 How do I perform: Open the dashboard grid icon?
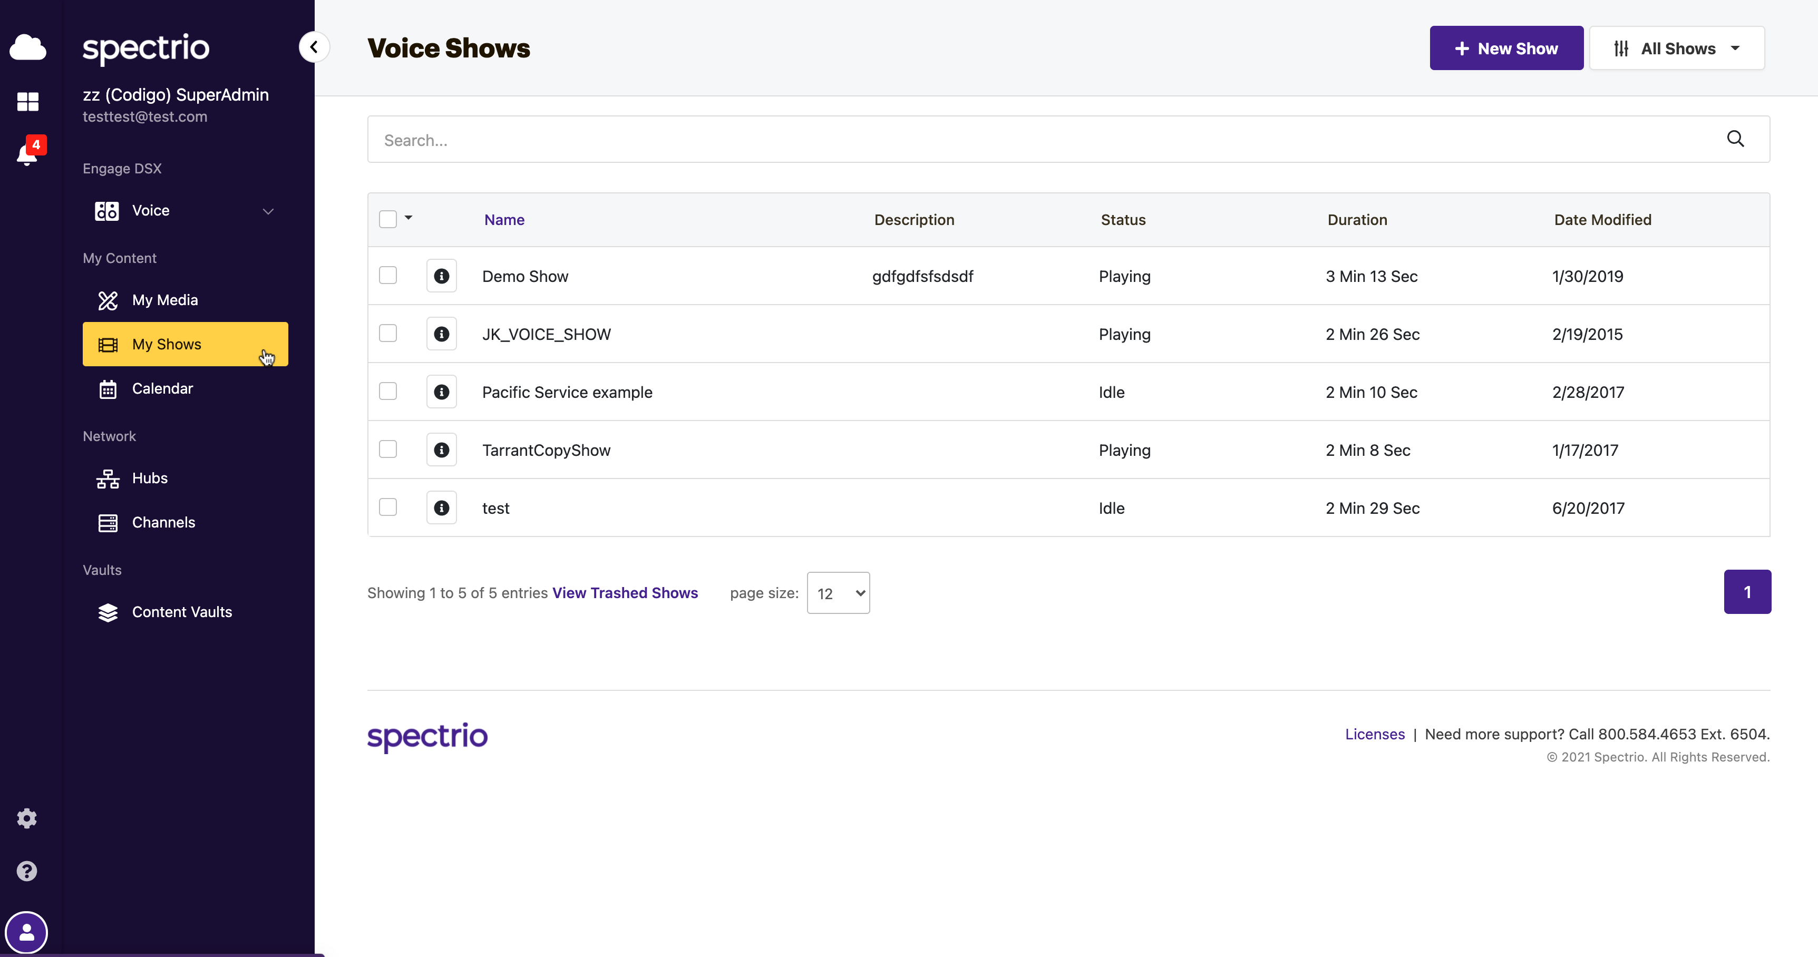point(27,102)
